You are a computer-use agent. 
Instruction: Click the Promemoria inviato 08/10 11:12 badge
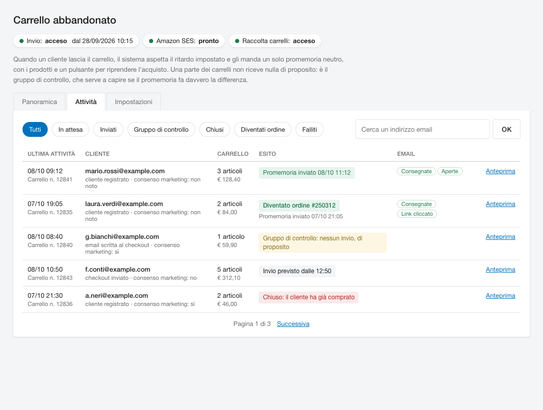click(x=307, y=173)
